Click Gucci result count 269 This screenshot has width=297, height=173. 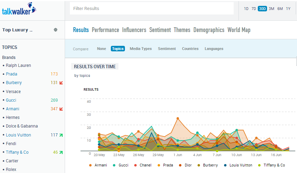click(x=54, y=100)
